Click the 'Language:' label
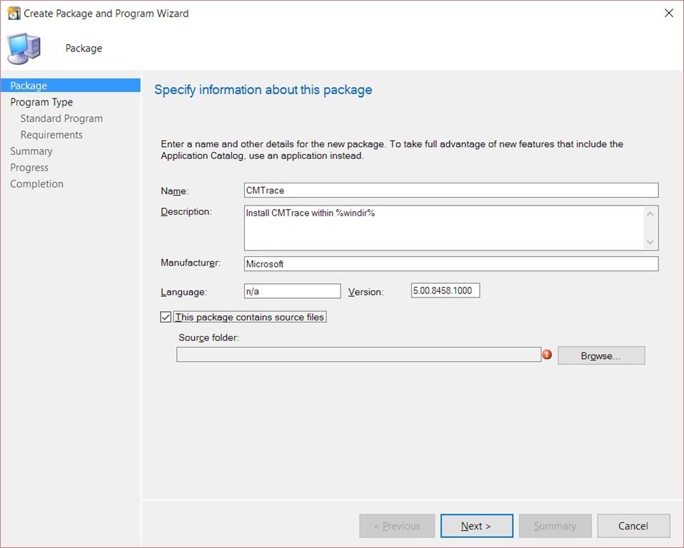Image resolution: width=684 pixels, height=548 pixels. tap(183, 292)
